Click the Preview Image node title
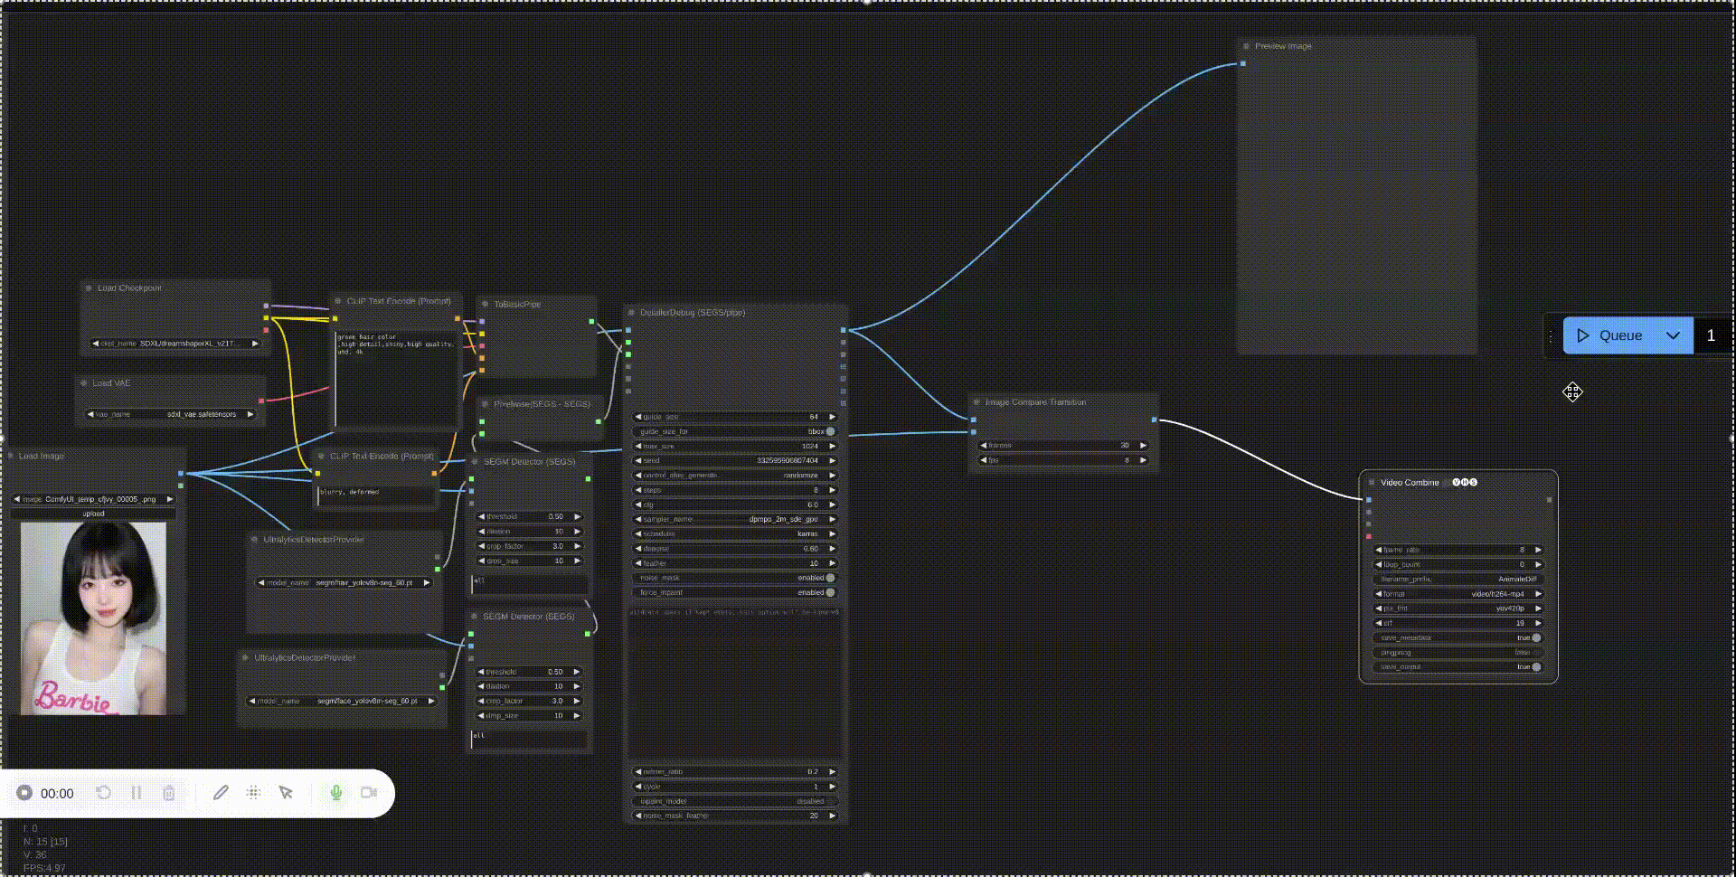 click(x=1283, y=46)
